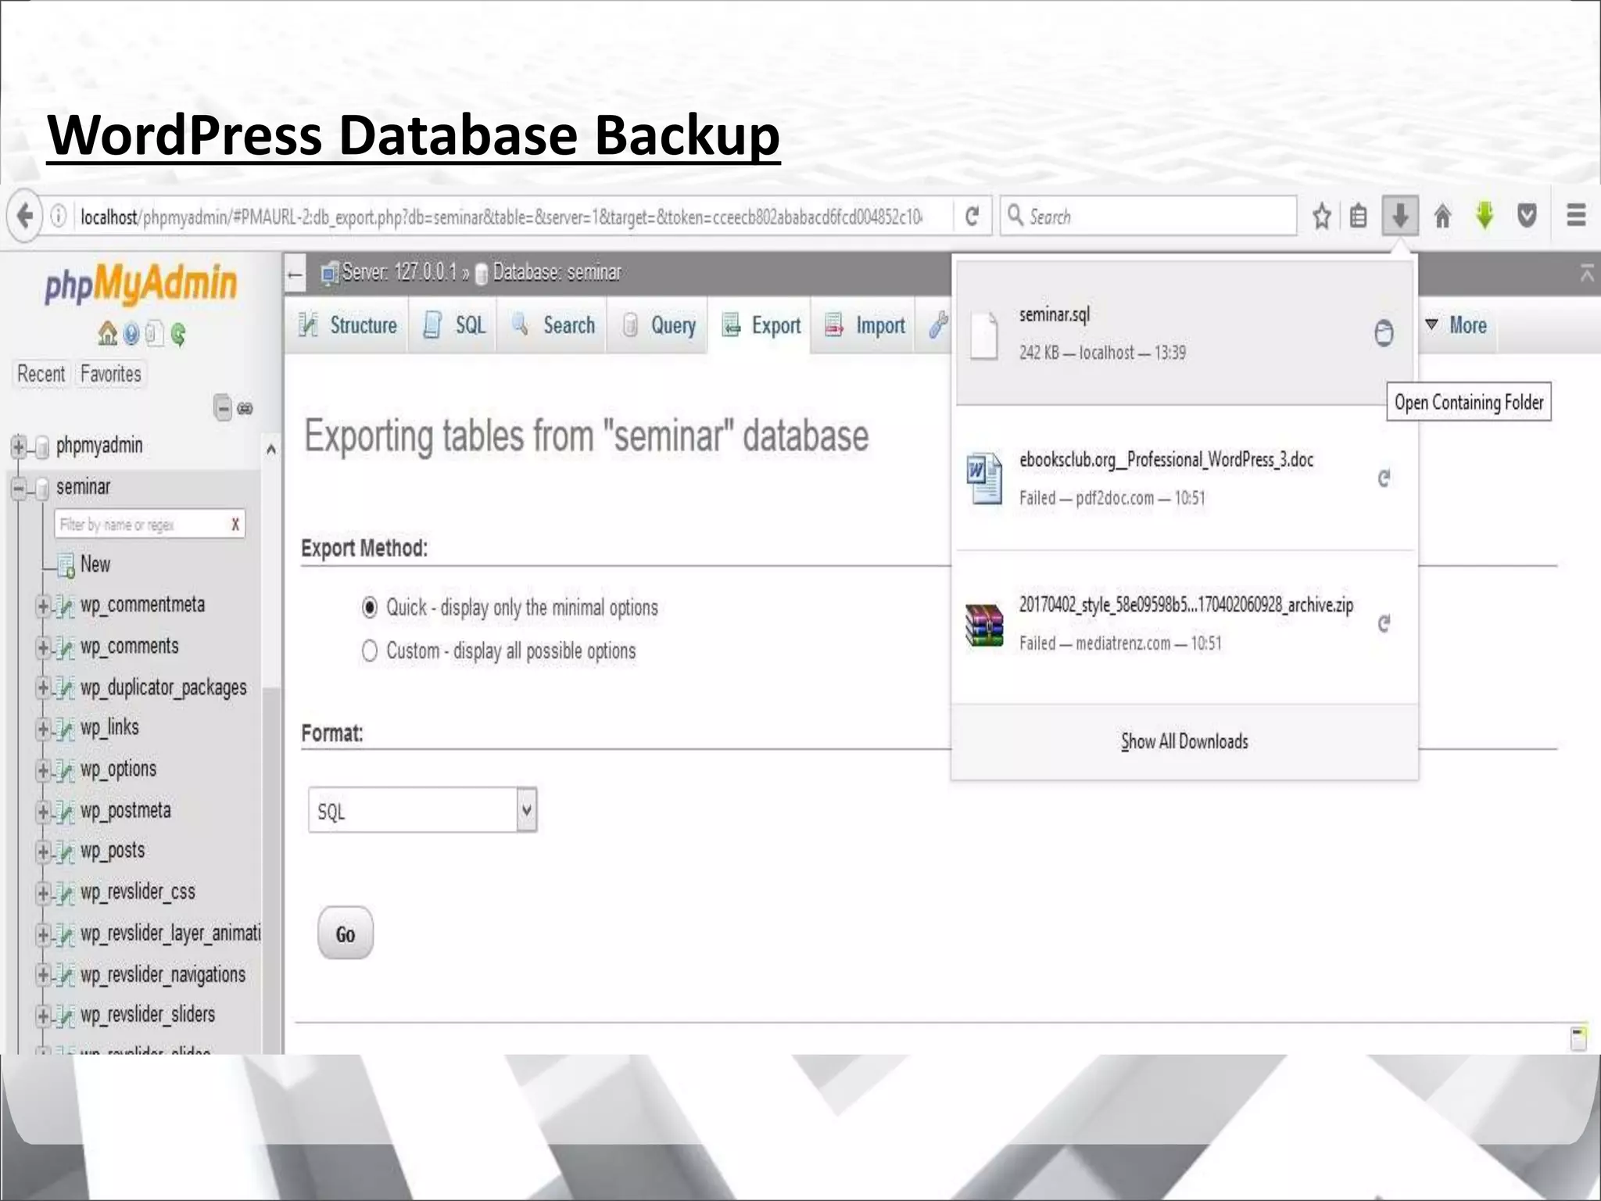Screen dimensions: 1601x1201
Task: Expand the wp_duplicator_packages table node
Action: (43, 688)
